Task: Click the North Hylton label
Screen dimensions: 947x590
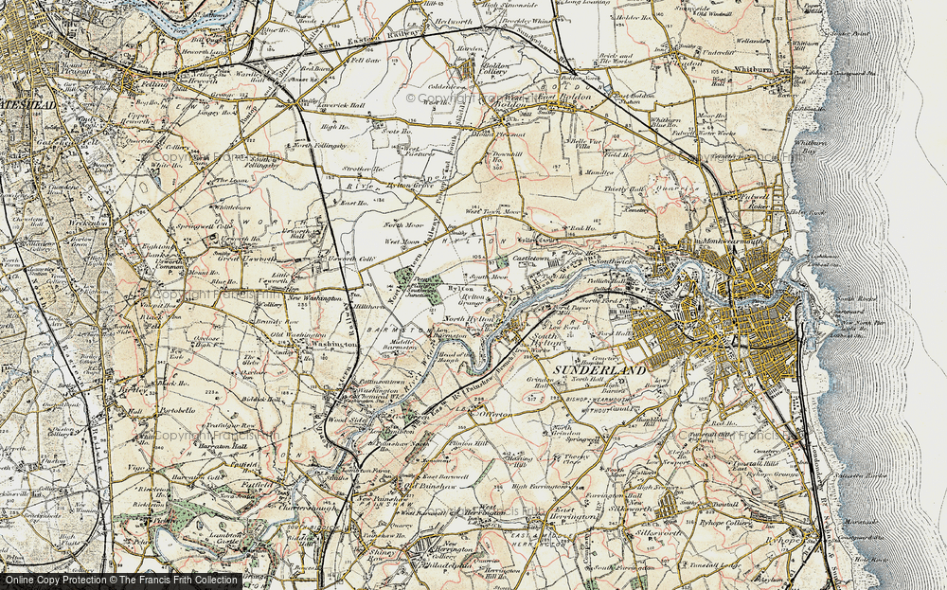Action: tap(472, 318)
